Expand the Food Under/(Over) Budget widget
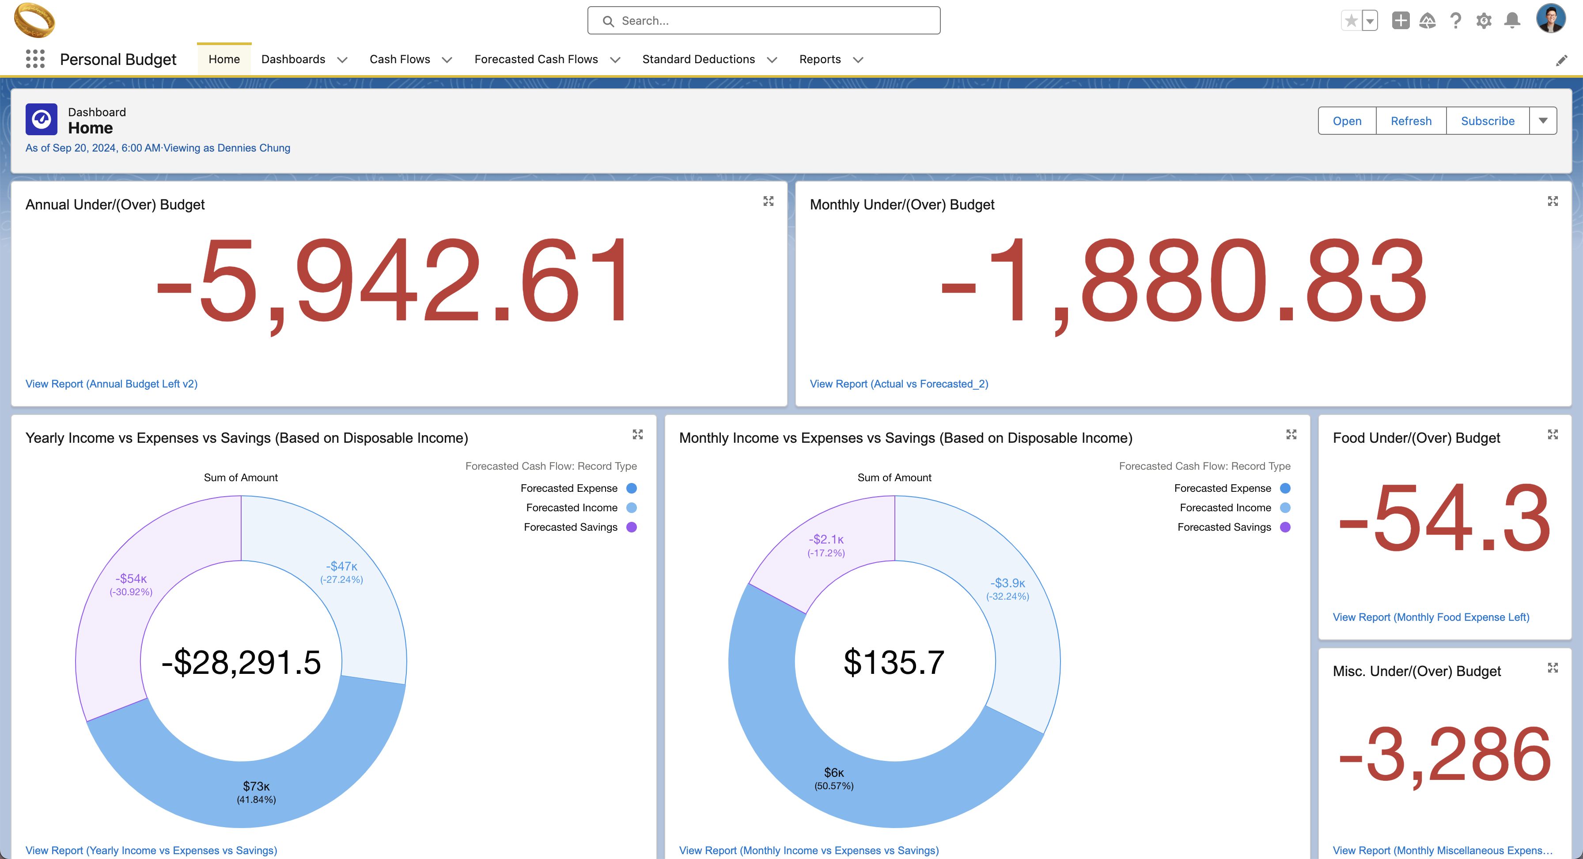 coord(1552,434)
